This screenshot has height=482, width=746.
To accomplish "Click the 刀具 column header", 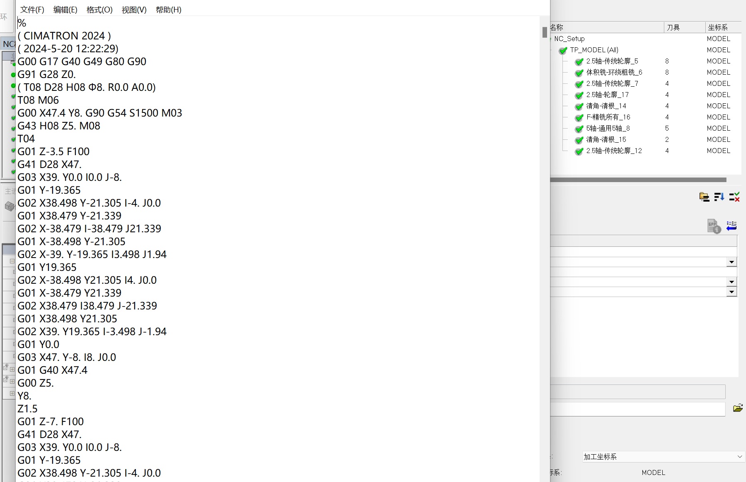I will pyautogui.click(x=684, y=27).
